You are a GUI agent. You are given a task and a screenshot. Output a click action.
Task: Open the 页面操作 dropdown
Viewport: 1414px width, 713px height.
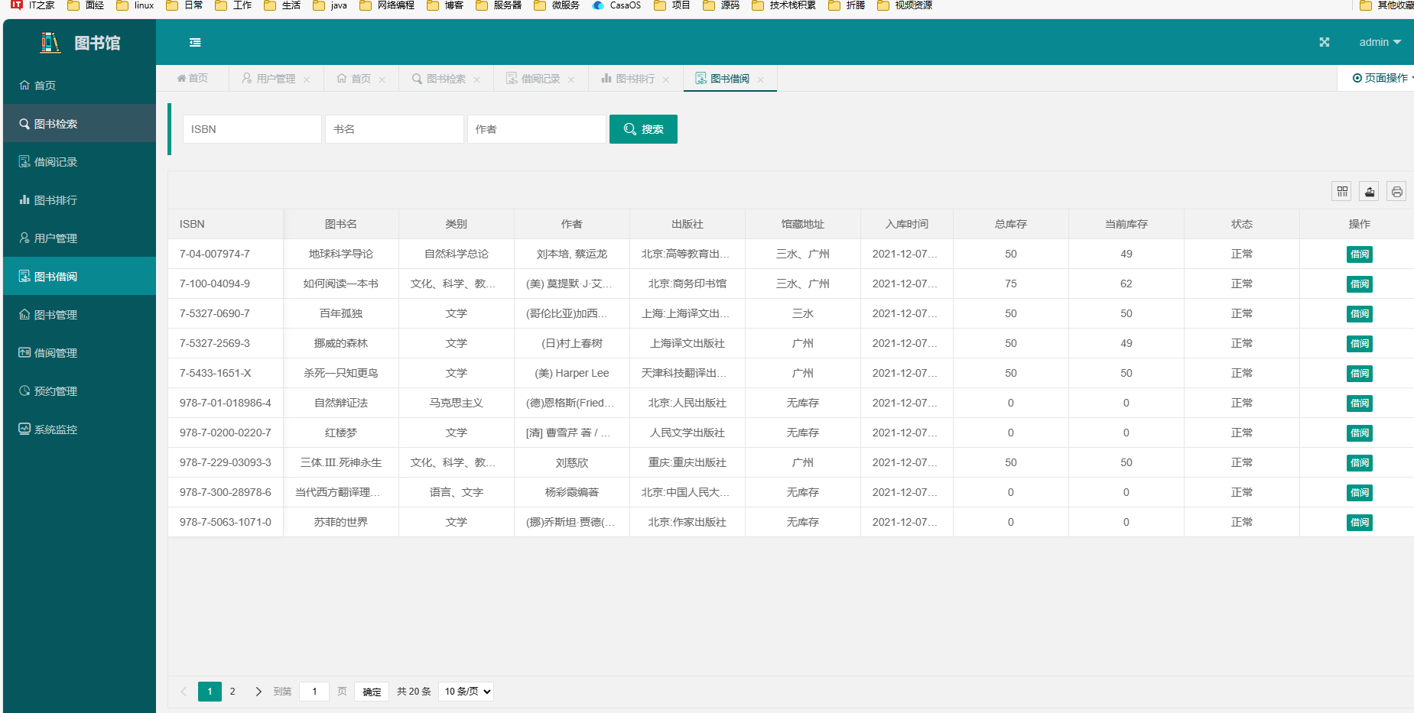click(x=1383, y=78)
